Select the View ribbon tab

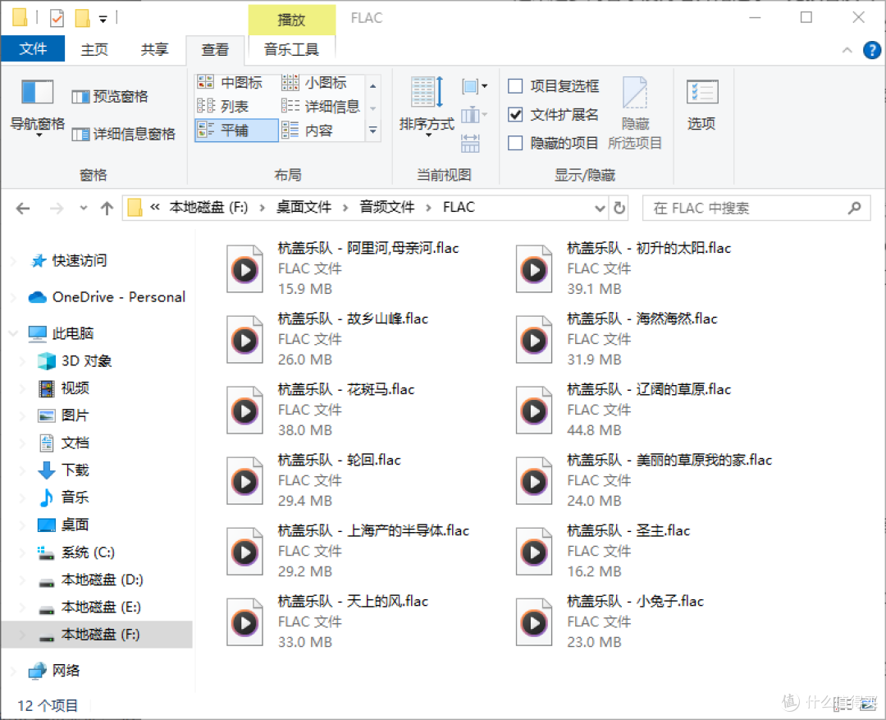tap(215, 50)
